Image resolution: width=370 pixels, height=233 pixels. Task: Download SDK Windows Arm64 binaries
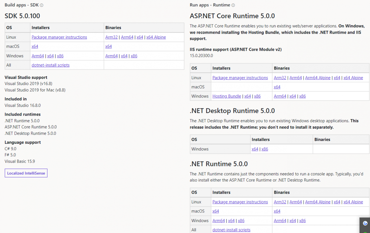[112, 56]
